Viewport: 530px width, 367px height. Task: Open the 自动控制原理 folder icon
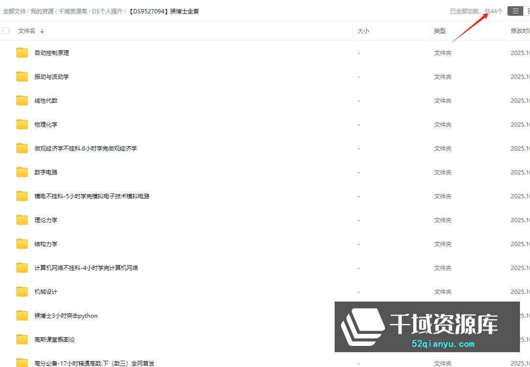pos(22,53)
